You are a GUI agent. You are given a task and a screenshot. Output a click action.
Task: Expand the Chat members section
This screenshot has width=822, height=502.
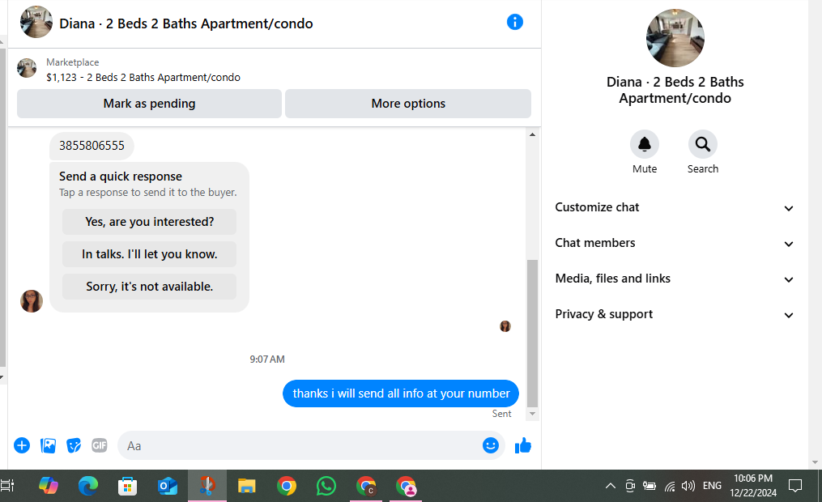(675, 243)
